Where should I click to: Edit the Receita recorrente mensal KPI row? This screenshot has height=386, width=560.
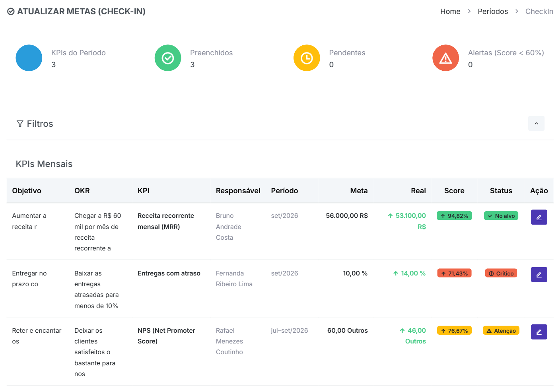pos(539,217)
